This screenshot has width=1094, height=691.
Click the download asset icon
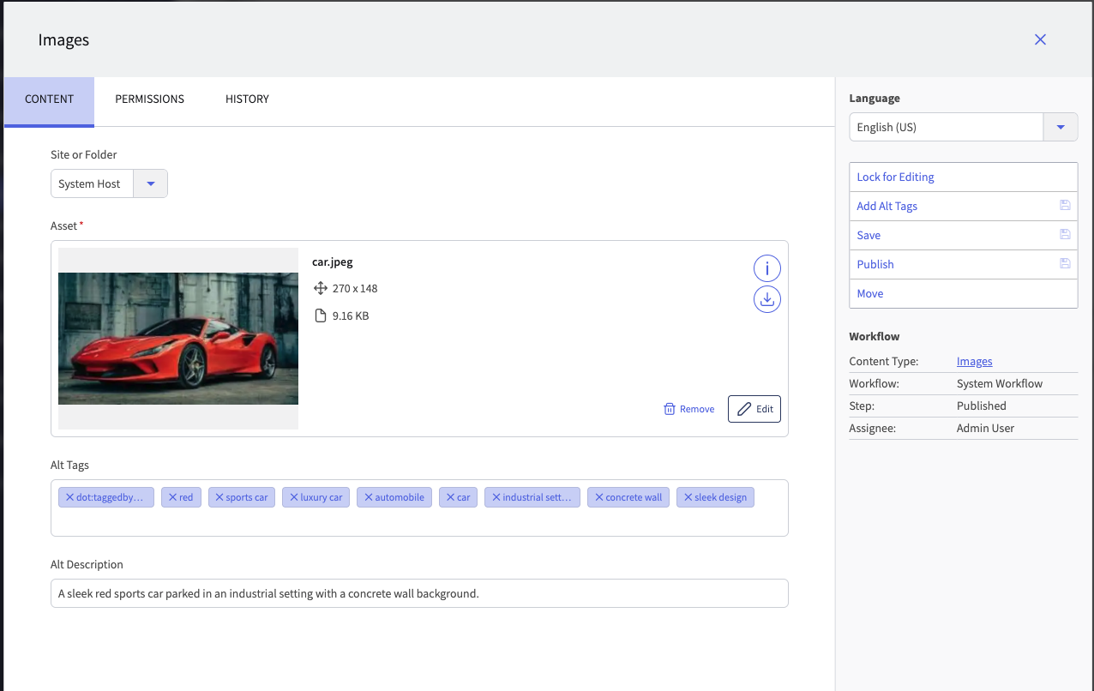click(766, 299)
